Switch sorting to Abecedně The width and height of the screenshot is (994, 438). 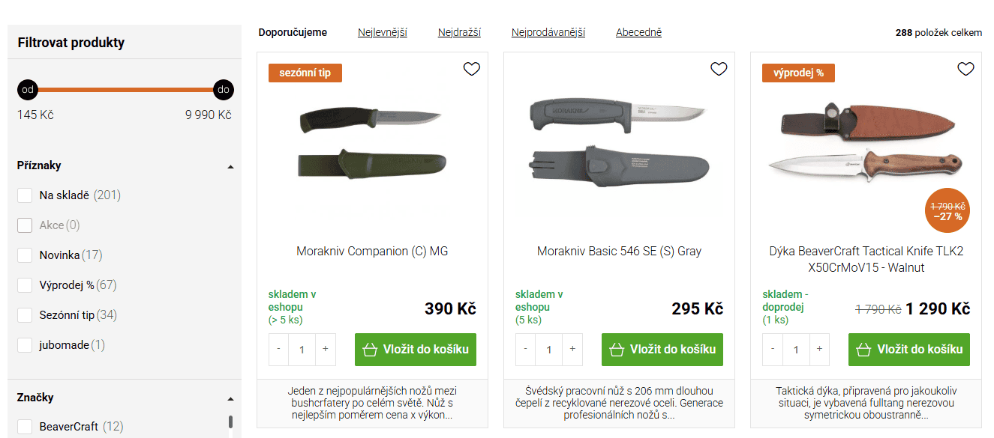coord(638,32)
